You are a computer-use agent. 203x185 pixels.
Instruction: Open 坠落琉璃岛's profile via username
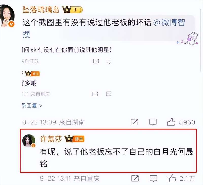(41, 10)
